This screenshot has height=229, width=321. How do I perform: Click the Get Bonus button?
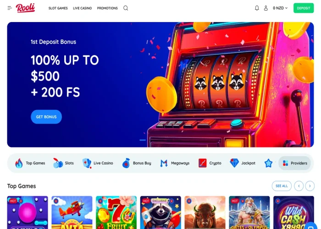[46, 117]
